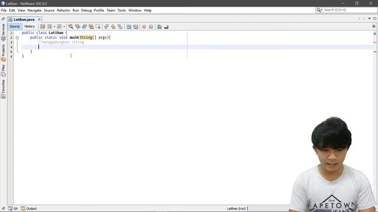
Task: Open the Tools menu
Action: point(122,11)
